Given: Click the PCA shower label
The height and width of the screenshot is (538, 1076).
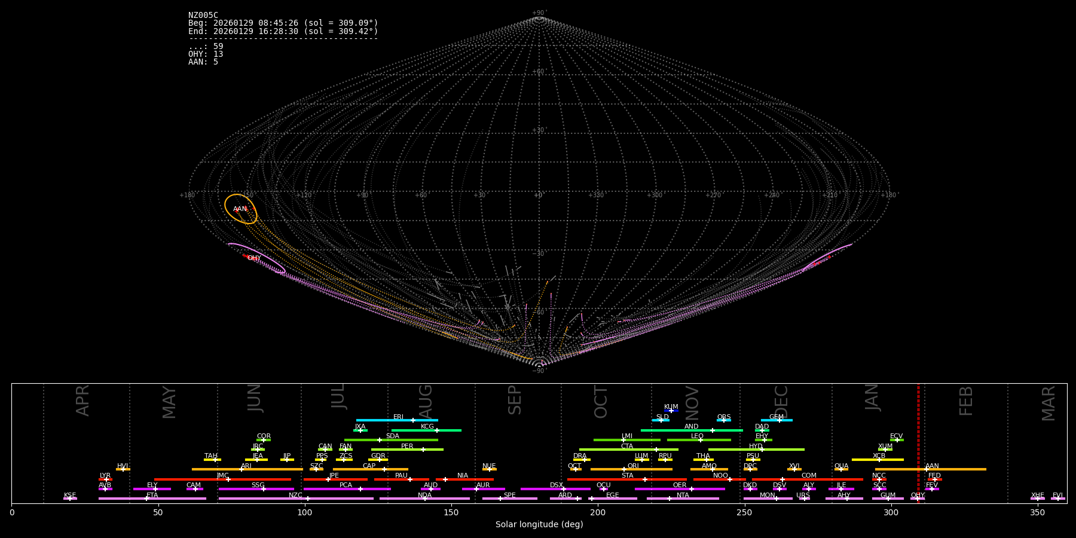Looking at the screenshot, I should pos(346,485).
